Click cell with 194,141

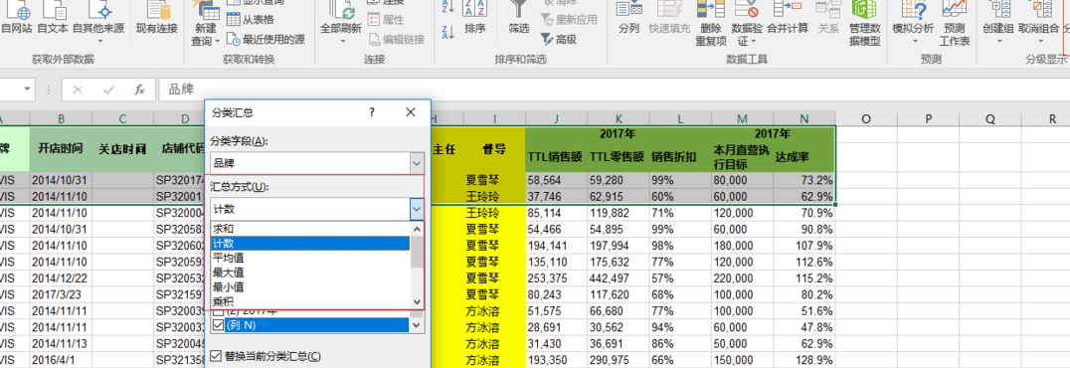(556, 245)
